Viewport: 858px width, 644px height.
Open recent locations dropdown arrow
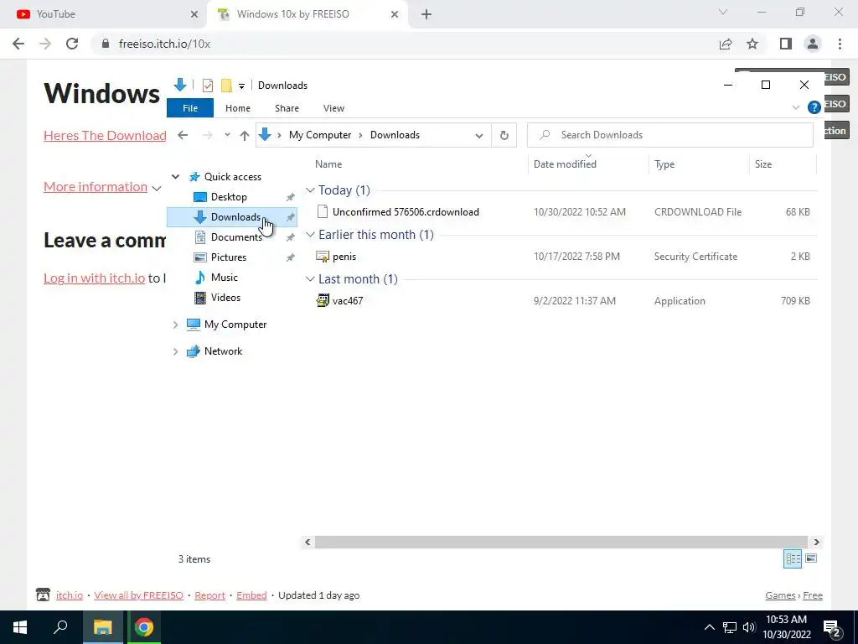[227, 135]
